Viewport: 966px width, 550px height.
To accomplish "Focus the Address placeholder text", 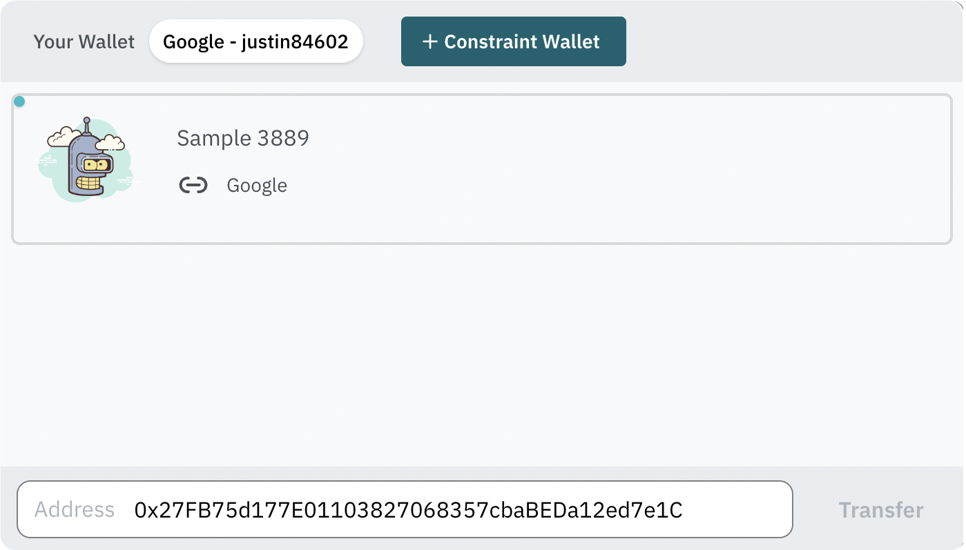I will coord(74,509).
